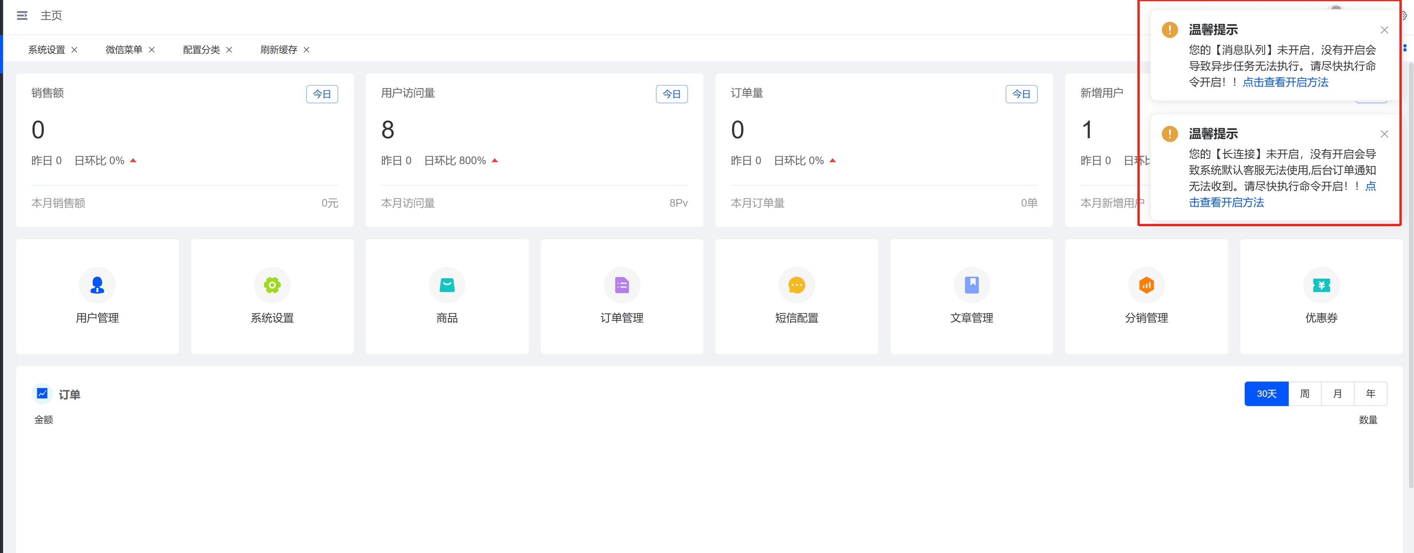Switch to the 刷新缓存 tab

[279, 50]
